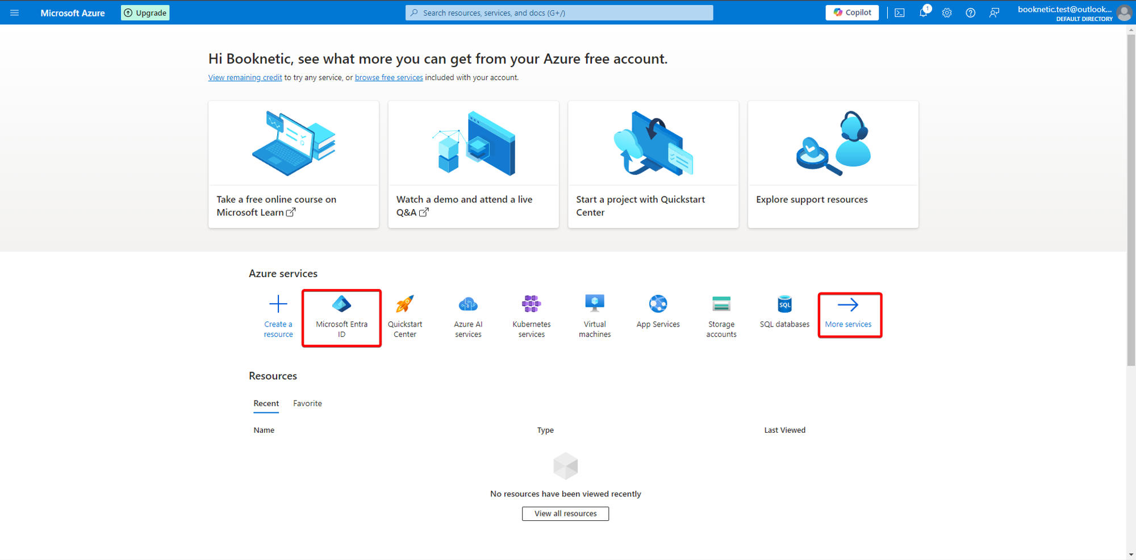Open browse free services link

coord(389,77)
